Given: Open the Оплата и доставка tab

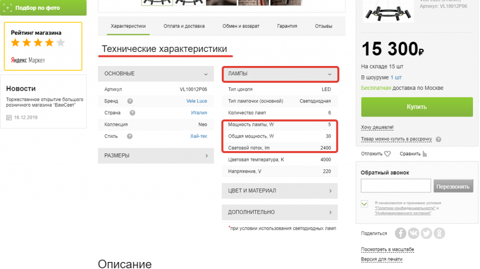Looking at the screenshot, I should click(x=184, y=26).
